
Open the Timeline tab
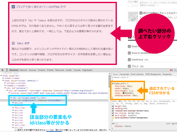point(41,70)
